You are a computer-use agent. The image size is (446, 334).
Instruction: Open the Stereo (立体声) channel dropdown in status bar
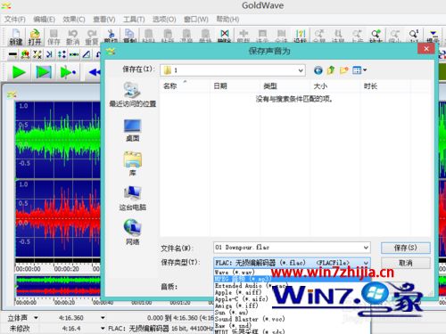coord(36,318)
